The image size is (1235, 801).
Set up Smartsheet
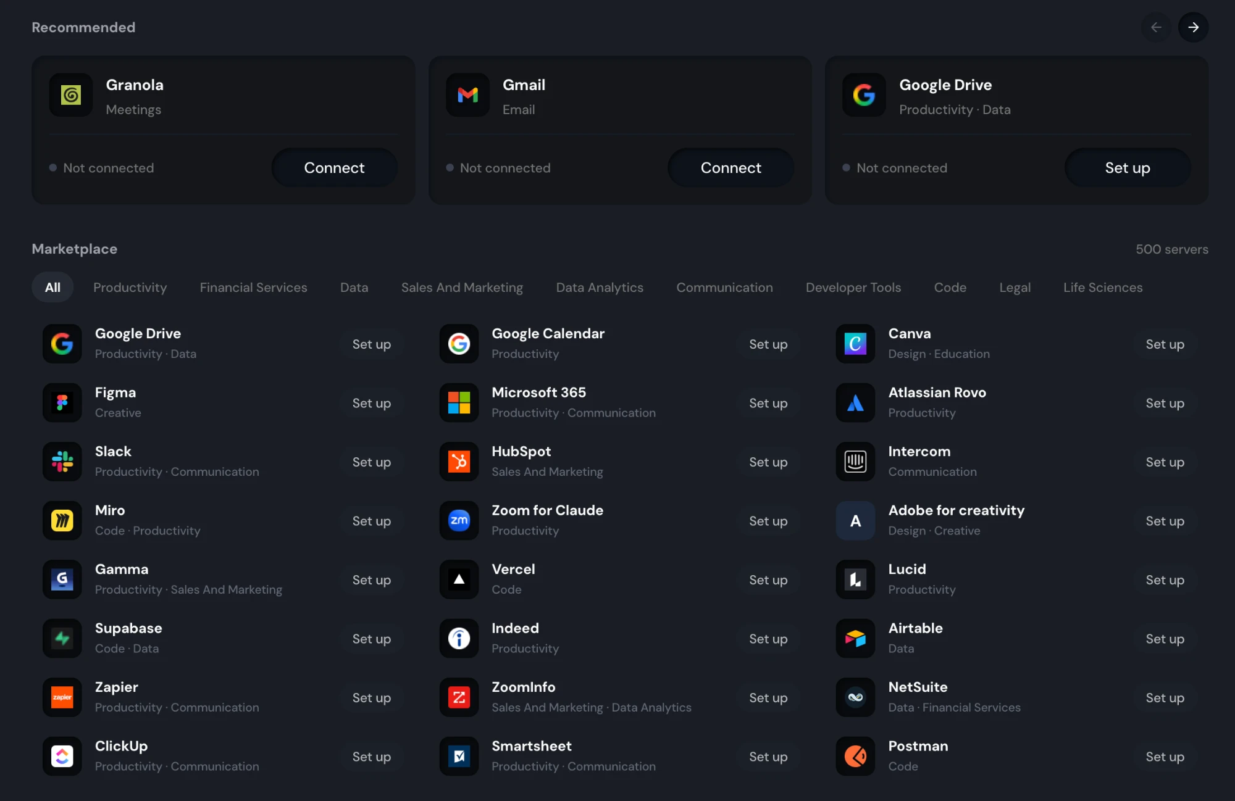(x=768, y=757)
